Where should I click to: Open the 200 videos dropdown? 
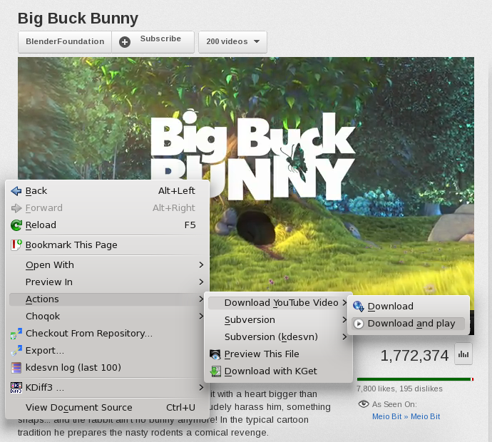click(x=233, y=42)
